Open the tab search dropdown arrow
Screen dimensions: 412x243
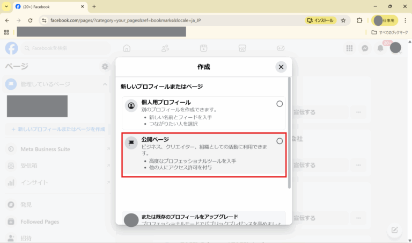coord(6,6)
